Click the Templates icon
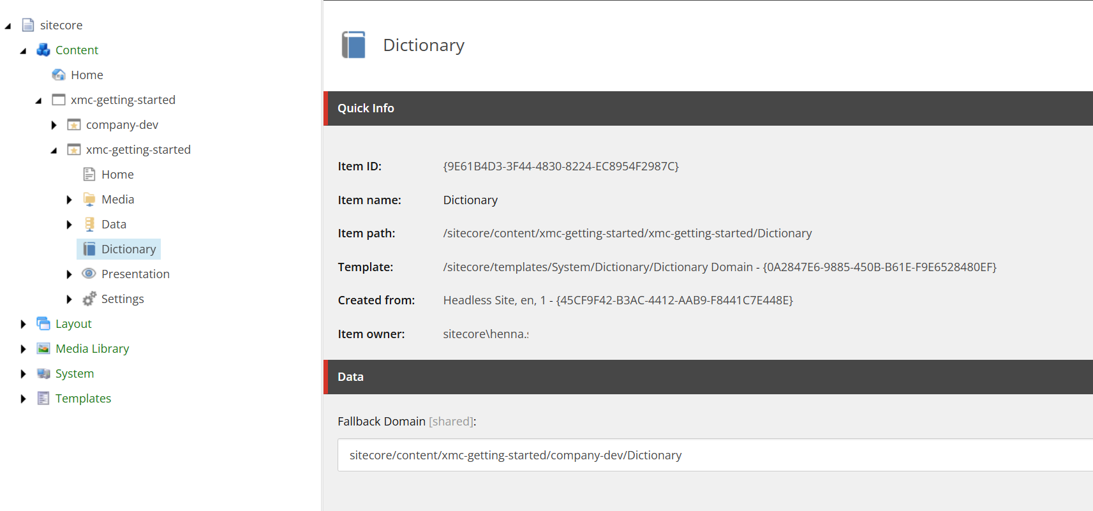The height and width of the screenshot is (511, 1093). tap(43, 398)
